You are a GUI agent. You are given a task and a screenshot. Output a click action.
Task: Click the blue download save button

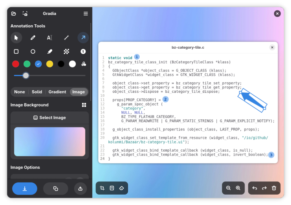[x=25, y=188]
